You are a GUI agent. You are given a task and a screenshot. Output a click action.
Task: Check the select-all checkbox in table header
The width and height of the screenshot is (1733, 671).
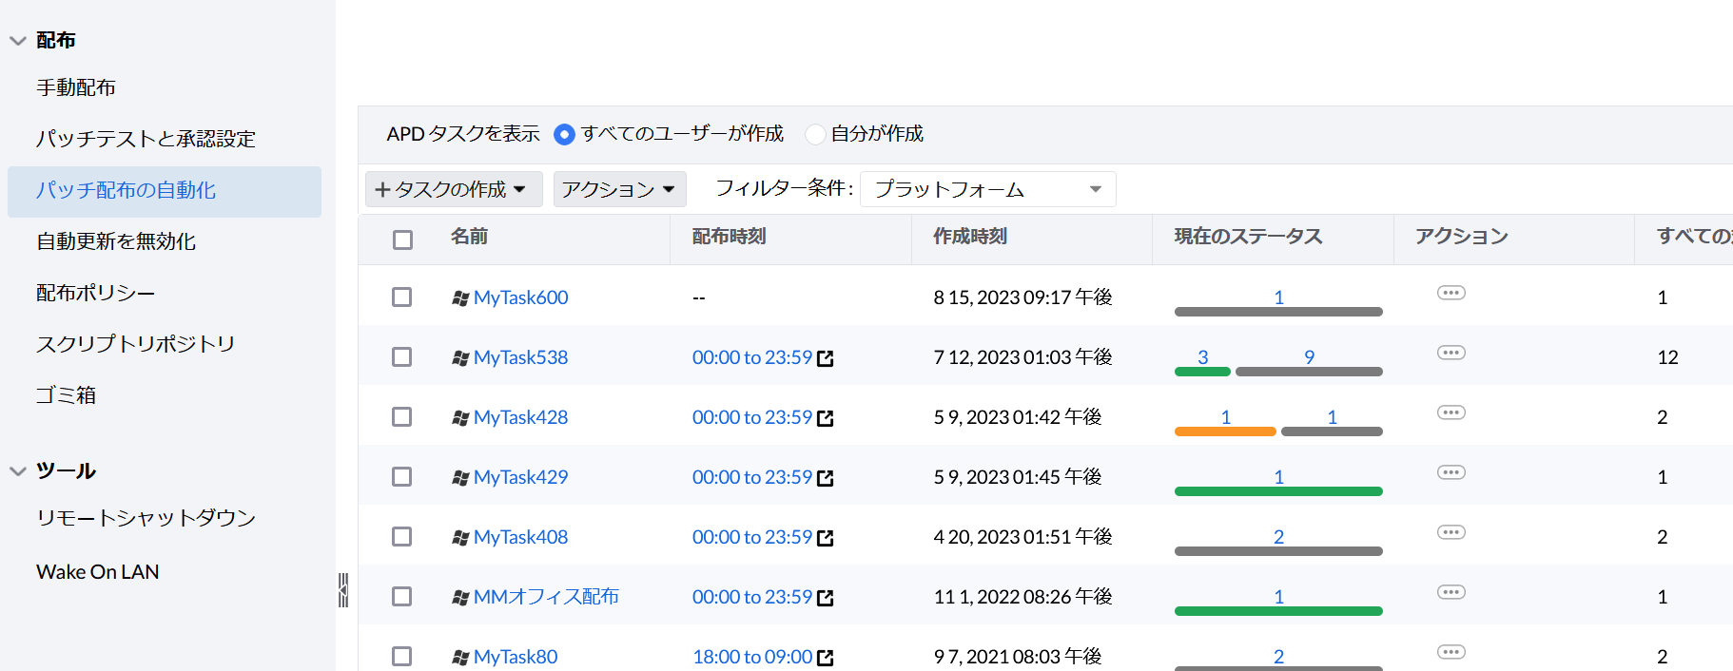click(x=402, y=240)
